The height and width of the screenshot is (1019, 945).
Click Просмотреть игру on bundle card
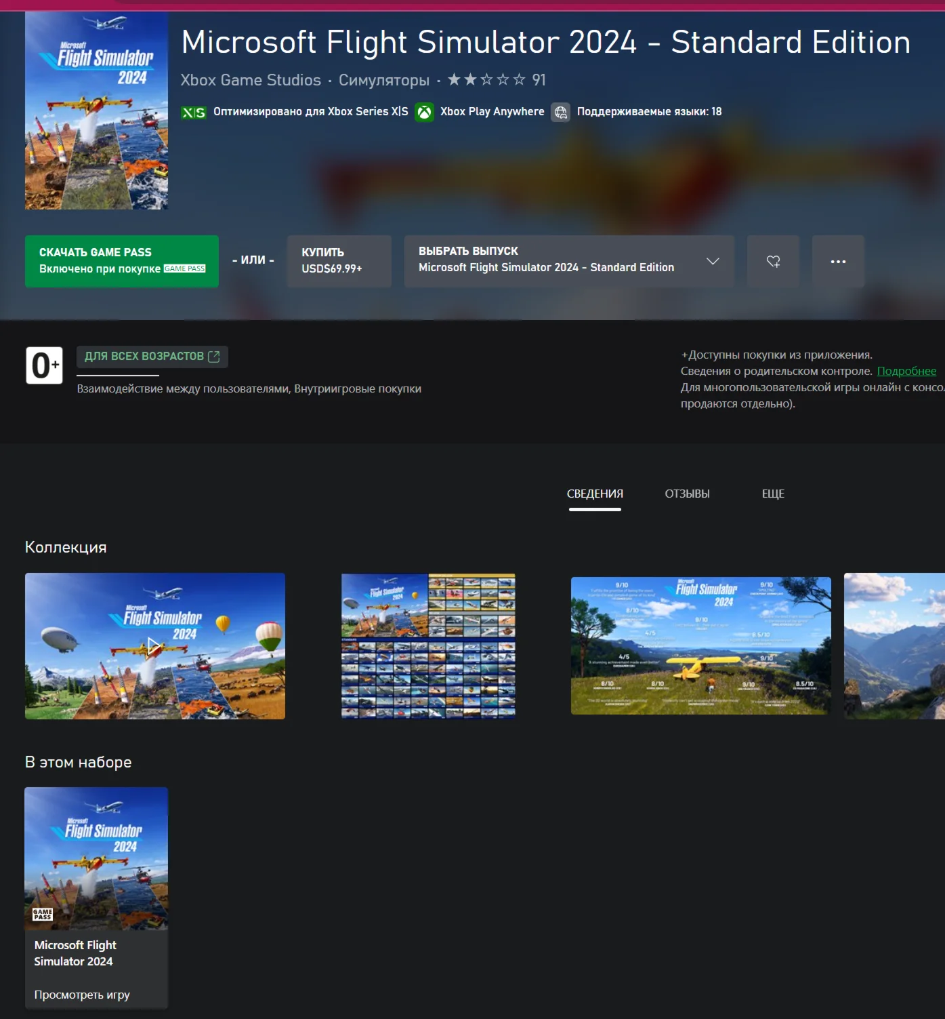coord(82,995)
